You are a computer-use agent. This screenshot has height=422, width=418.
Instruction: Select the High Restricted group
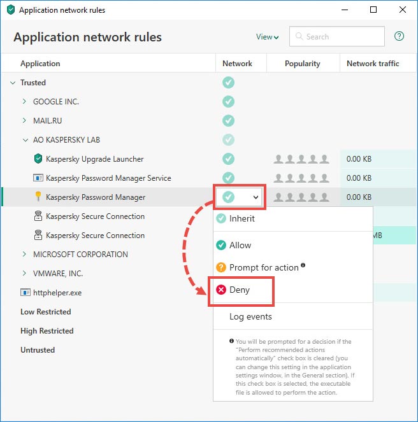point(47,330)
